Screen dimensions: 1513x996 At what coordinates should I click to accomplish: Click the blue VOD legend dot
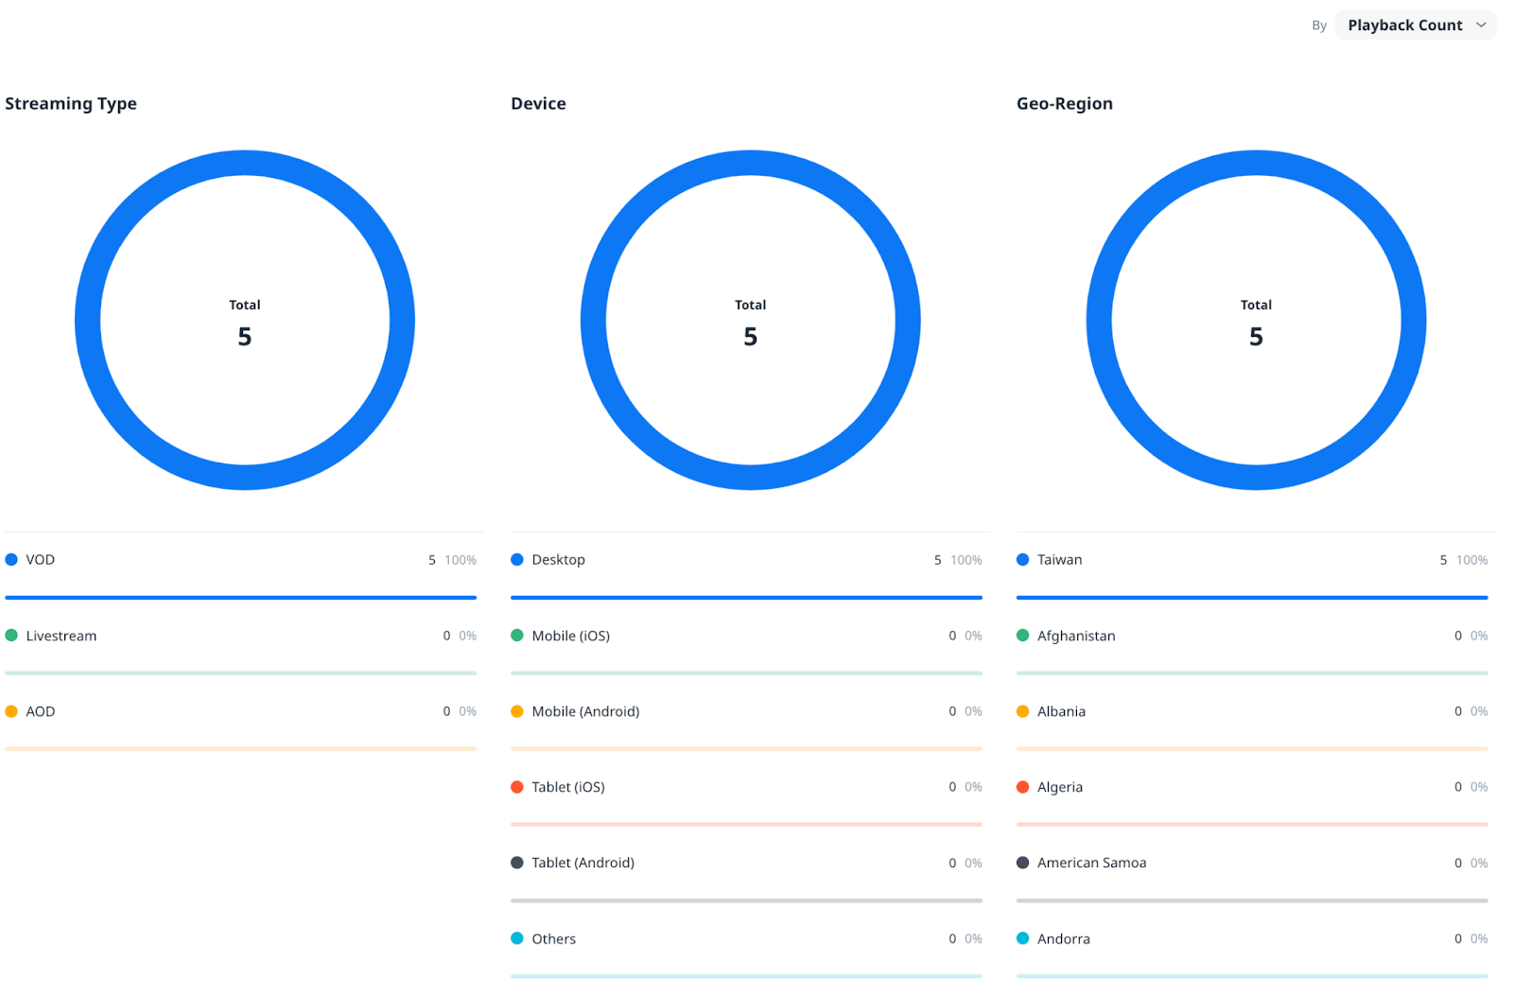pos(11,559)
